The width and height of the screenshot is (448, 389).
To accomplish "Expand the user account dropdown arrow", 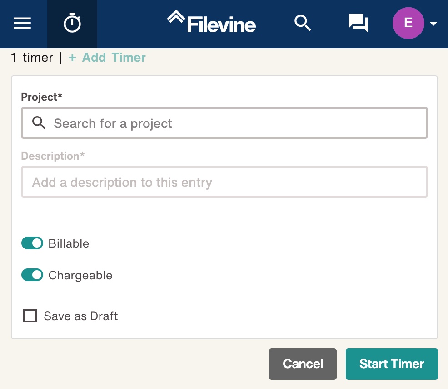I will click(x=433, y=24).
